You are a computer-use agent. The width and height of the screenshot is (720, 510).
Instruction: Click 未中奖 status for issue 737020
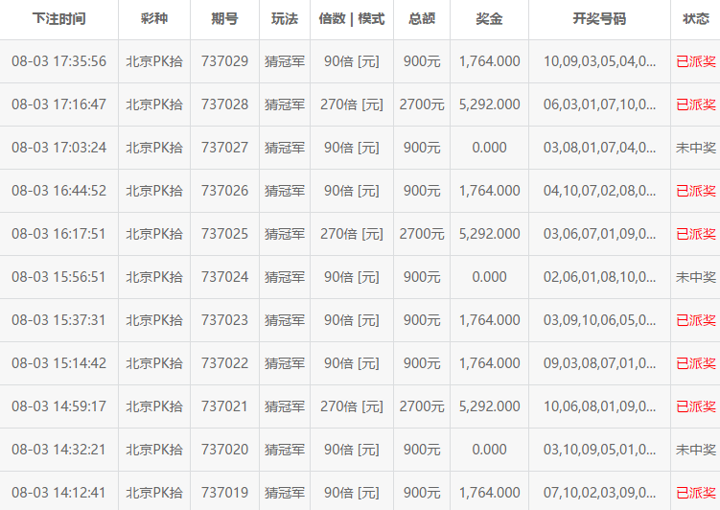coord(696,450)
